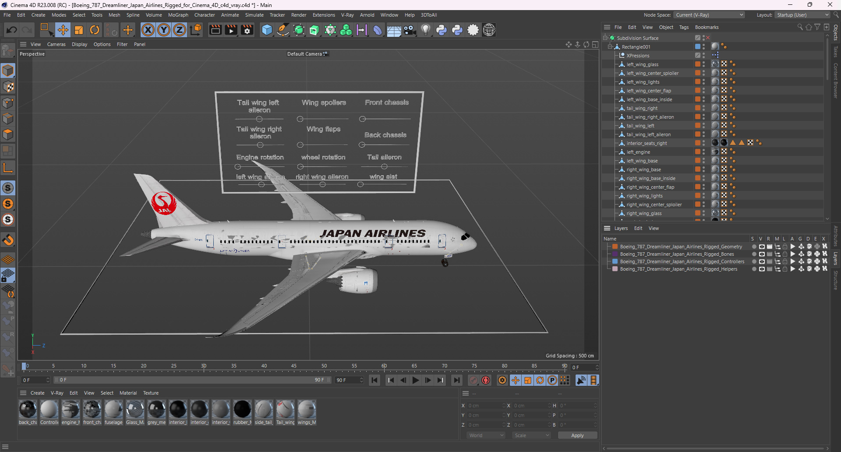Open the Bookmarks menu in Objects panel
The image size is (841, 452).
[x=707, y=27]
